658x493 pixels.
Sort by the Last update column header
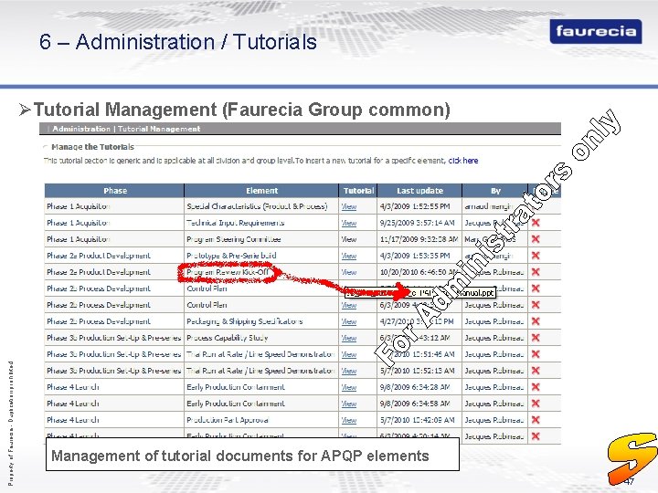coord(419,190)
